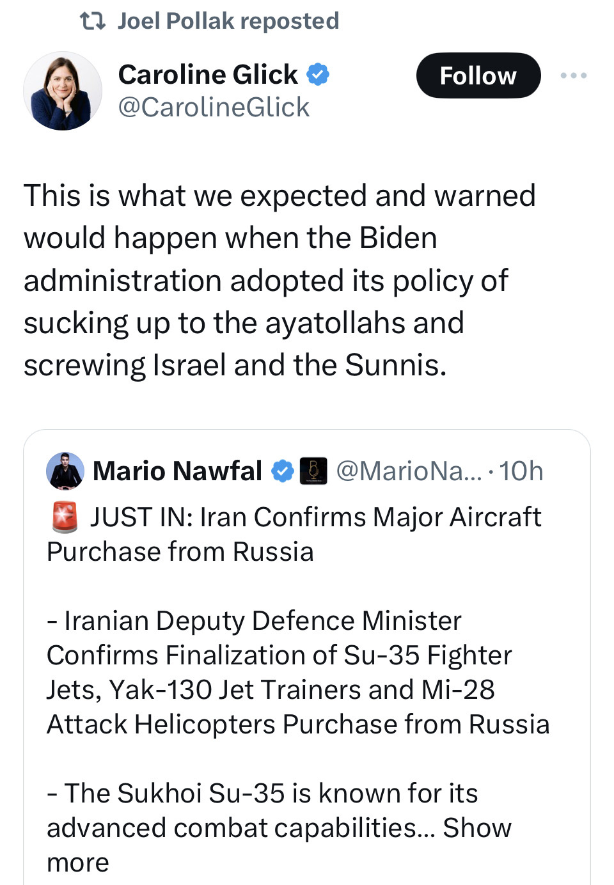The image size is (614, 885).
Task: Click Mario Nawfal's verified checkmark badge
Action: tap(282, 471)
